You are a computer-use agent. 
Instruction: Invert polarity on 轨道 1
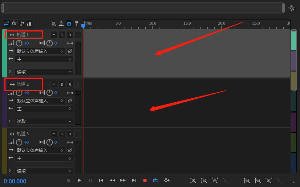click(x=70, y=51)
